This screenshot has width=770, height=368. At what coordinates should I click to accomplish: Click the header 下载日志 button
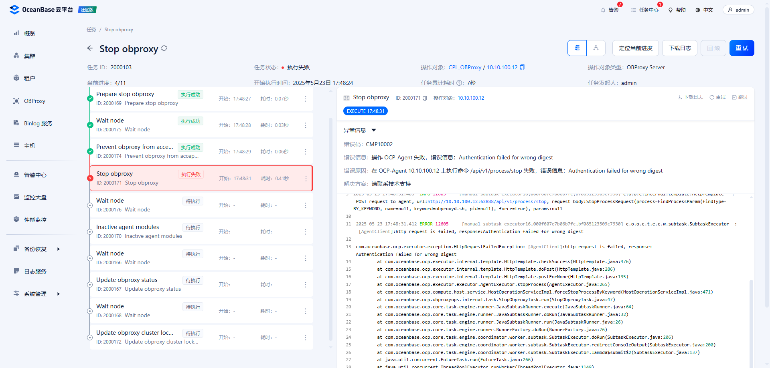(x=680, y=48)
